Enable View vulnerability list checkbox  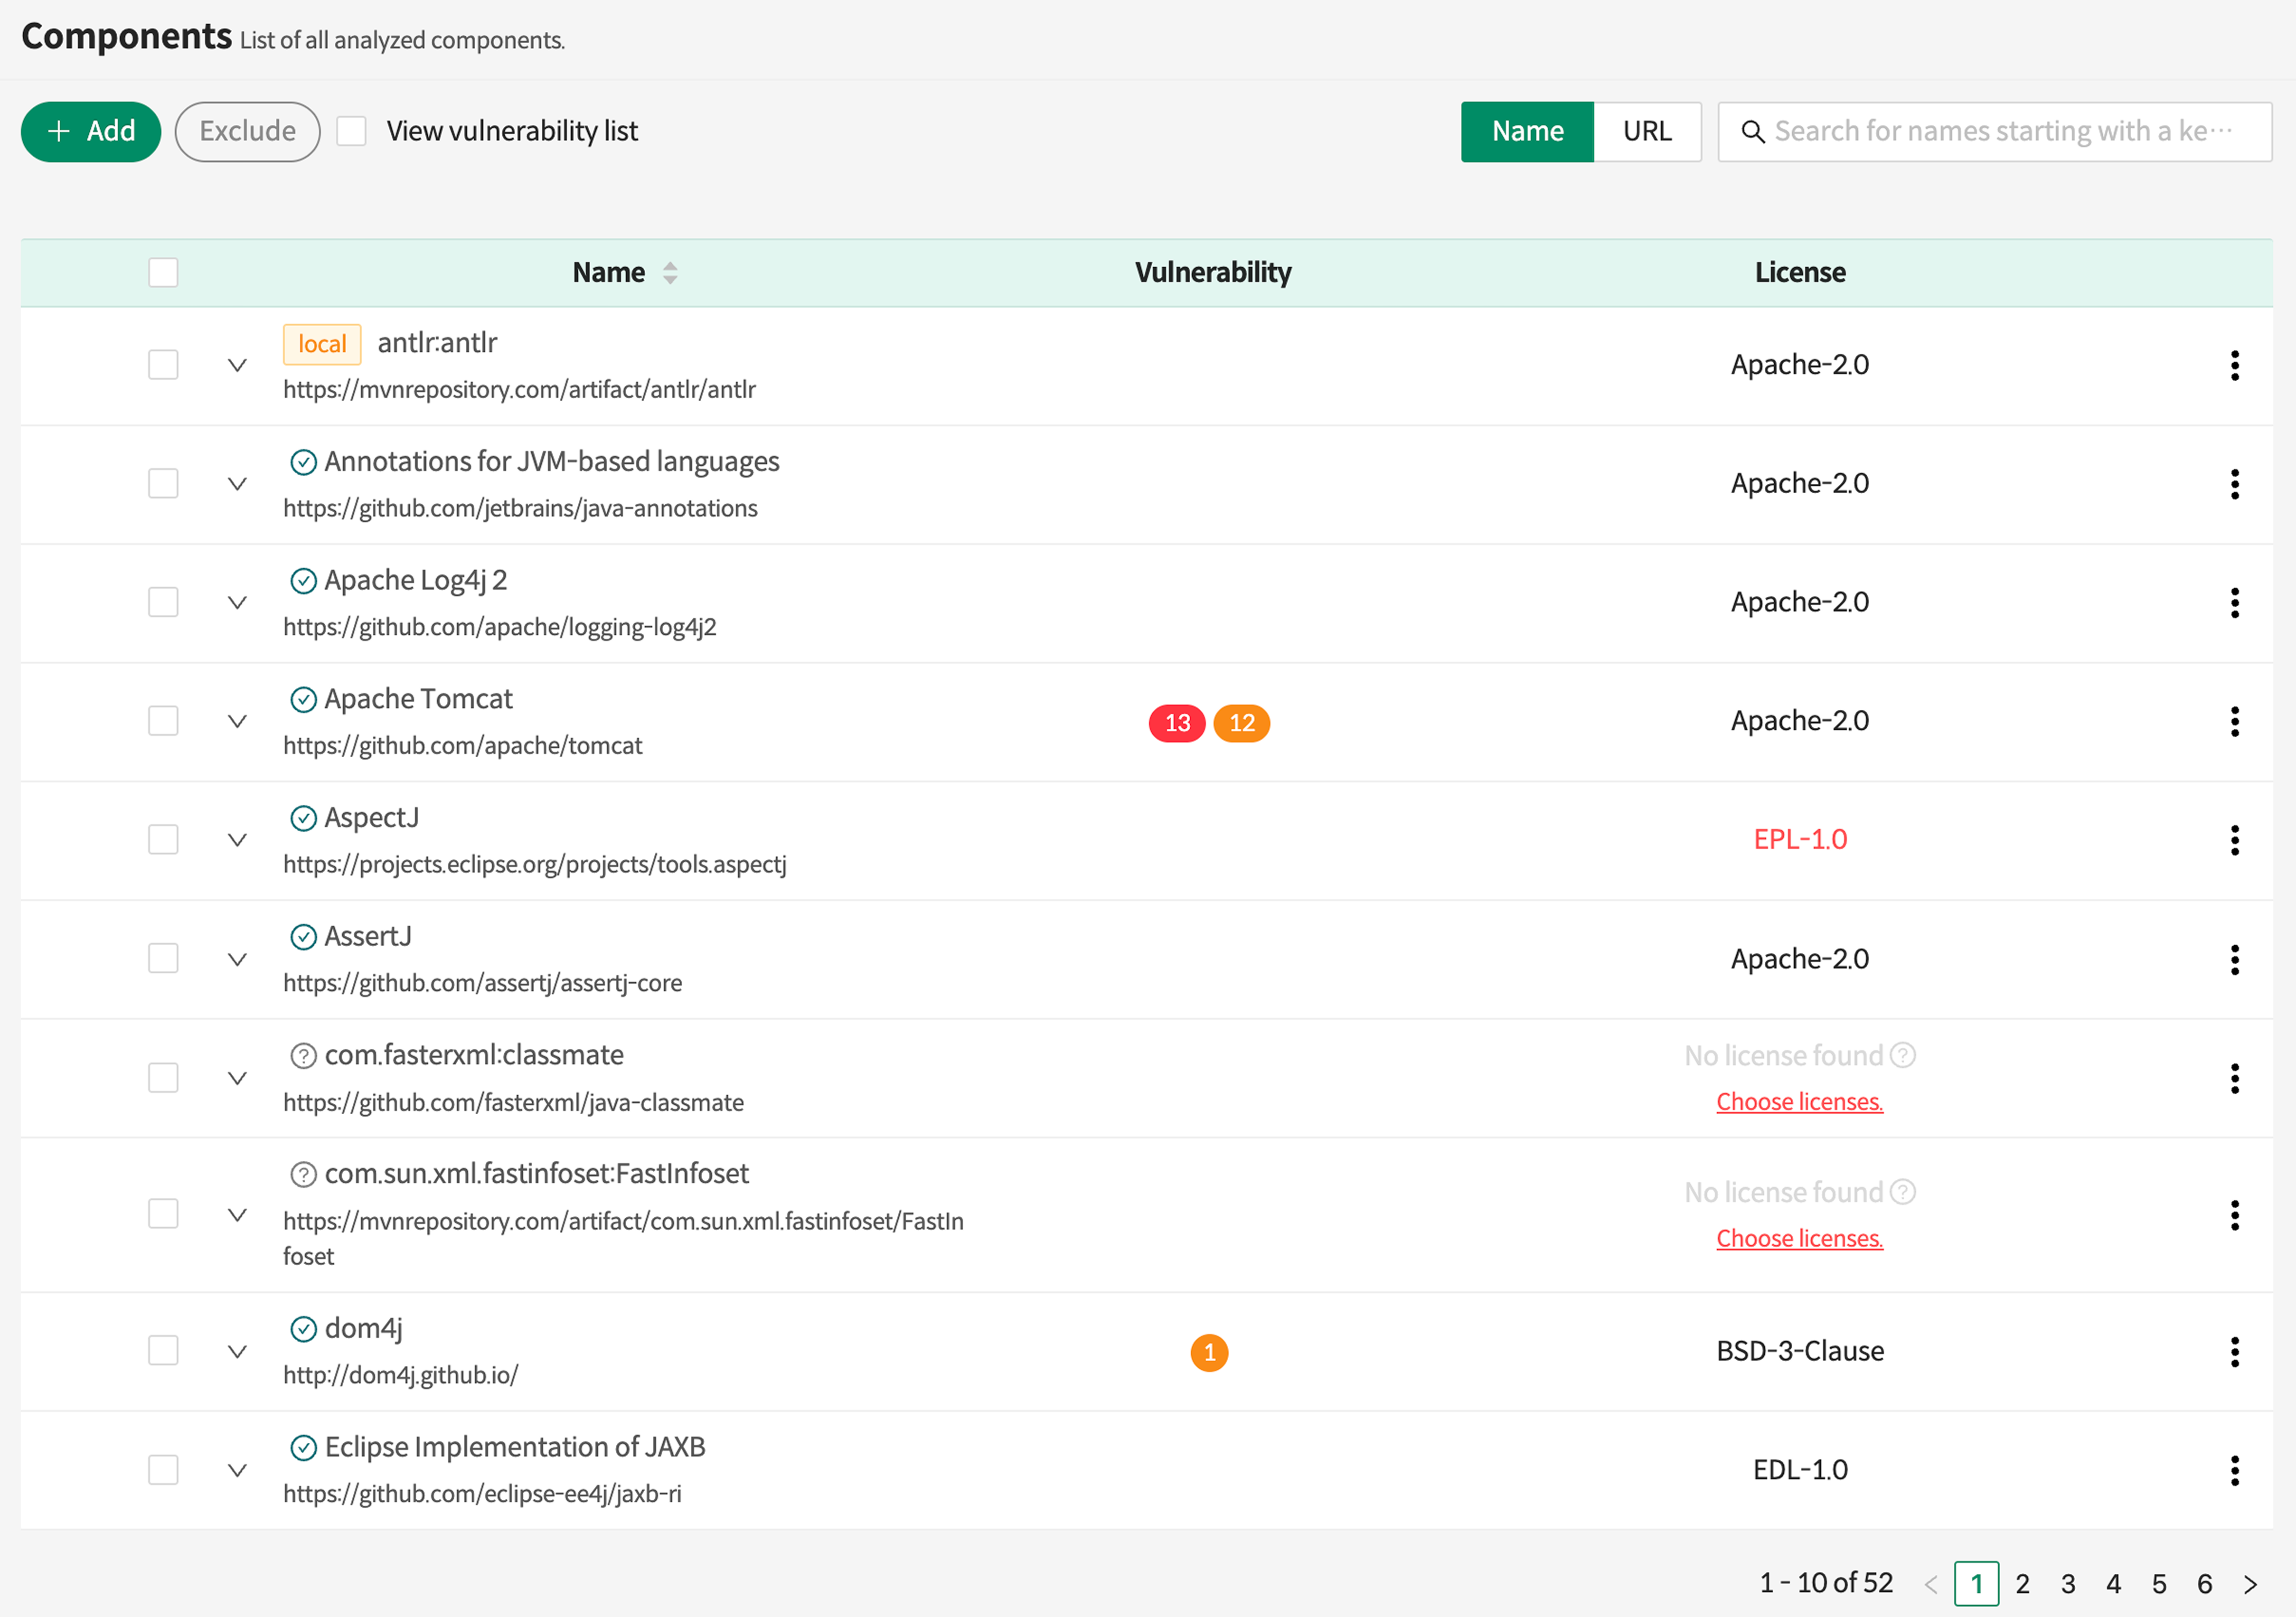coord(351,131)
